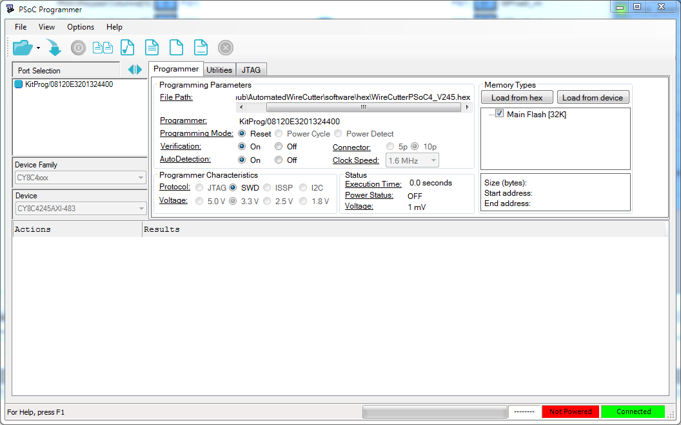Image resolution: width=681 pixels, height=425 pixels.
Task: Select the JTAG protocol radio button
Action: click(x=199, y=188)
